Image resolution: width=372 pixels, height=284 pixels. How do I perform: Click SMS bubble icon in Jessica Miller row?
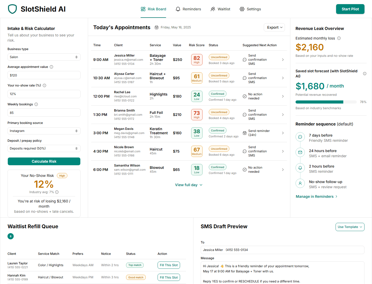tap(245, 60)
